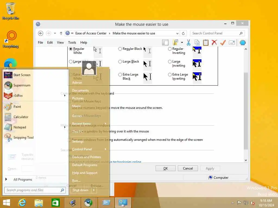Select the Large Inverting pointer option
Viewport: 278px width, 208px height.
click(x=170, y=61)
